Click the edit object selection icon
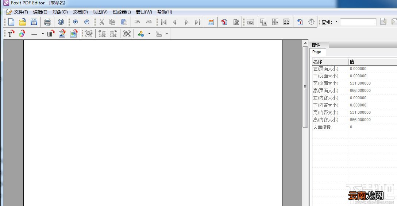 (x=89, y=34)
